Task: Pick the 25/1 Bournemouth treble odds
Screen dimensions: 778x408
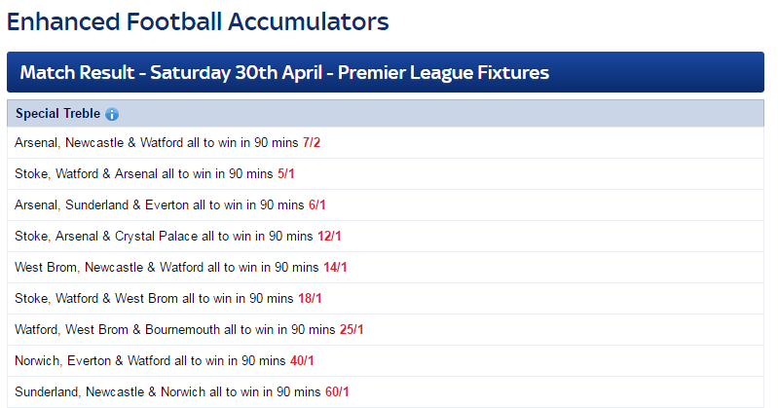Action: pyautogui.click(x=352, y=329)
